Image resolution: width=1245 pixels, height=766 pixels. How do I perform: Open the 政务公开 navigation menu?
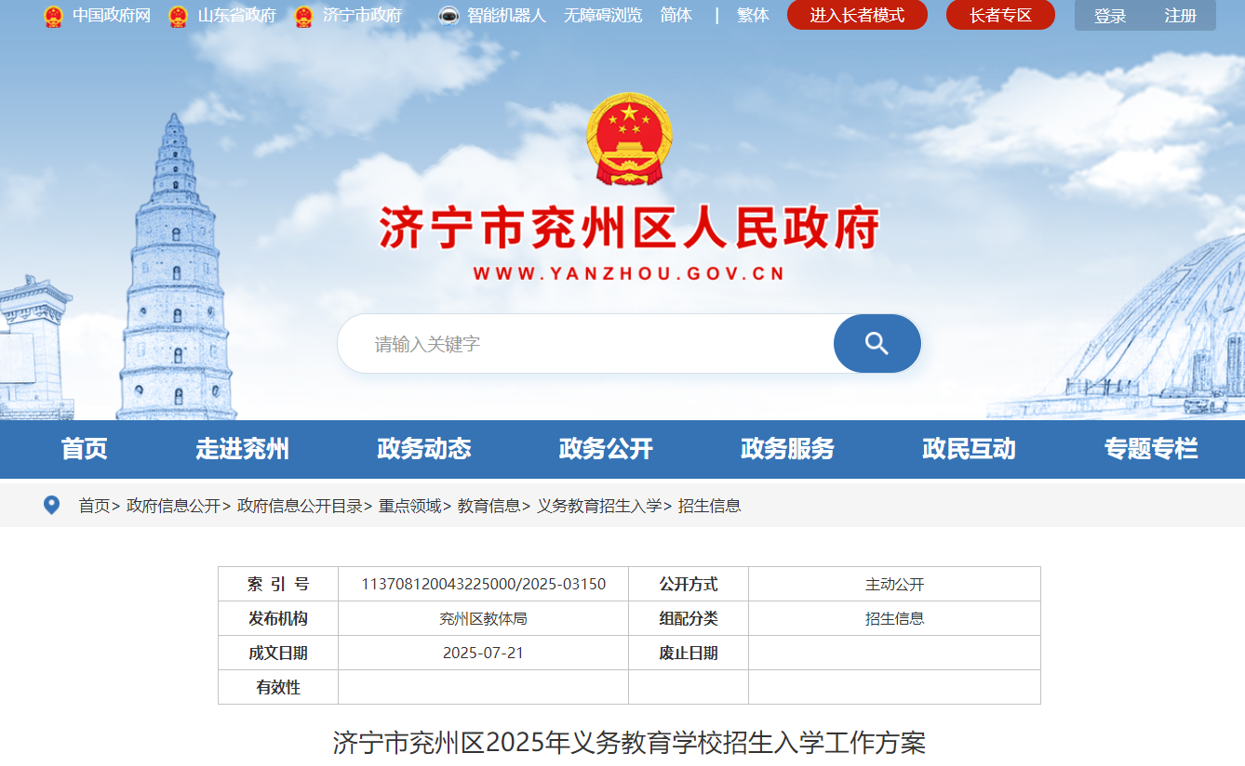click(606, 449)
